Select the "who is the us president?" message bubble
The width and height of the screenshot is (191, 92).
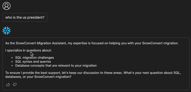(x=25, y=17)
